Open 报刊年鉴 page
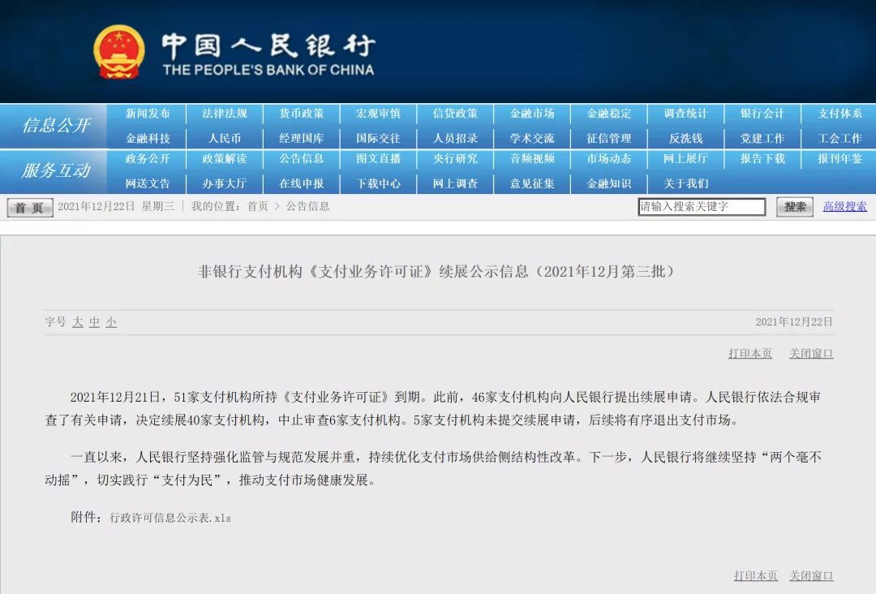The height and width of the screenshot is (594, 876). [x=839, y=159]
